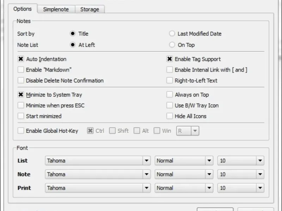Switch to the Simplenote tab
Viewport: 282px width, 211px height.
[56, 9]
